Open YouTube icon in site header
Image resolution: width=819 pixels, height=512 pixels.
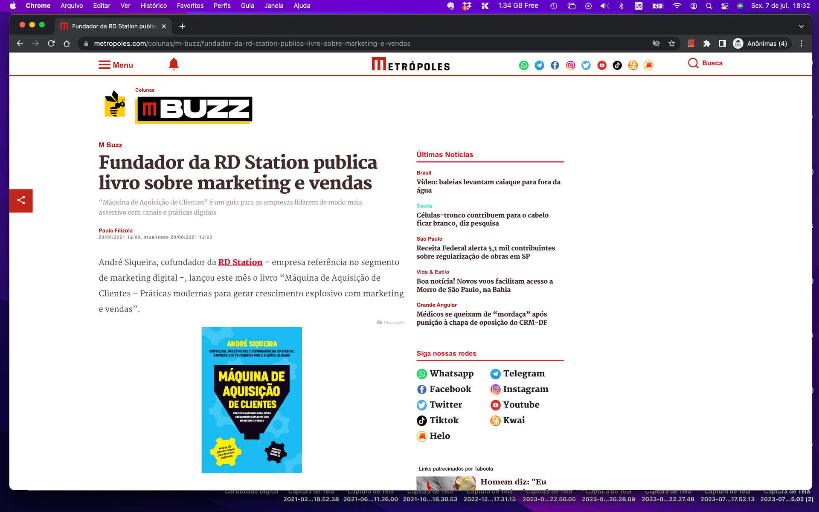coord(602,65)
